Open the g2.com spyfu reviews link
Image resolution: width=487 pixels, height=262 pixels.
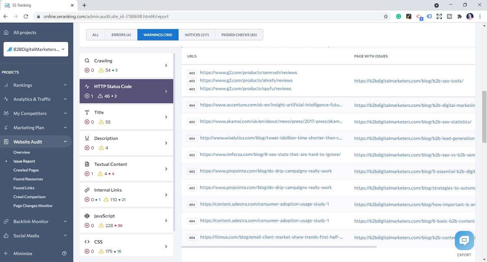click(246, 89)
